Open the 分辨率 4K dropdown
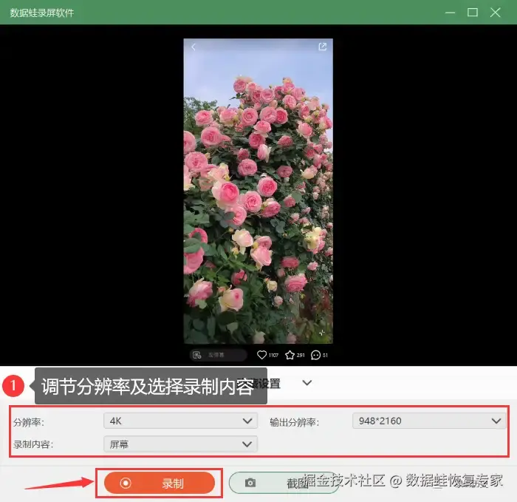This screenshot has height=502, width=517. [x=180, y=421]
